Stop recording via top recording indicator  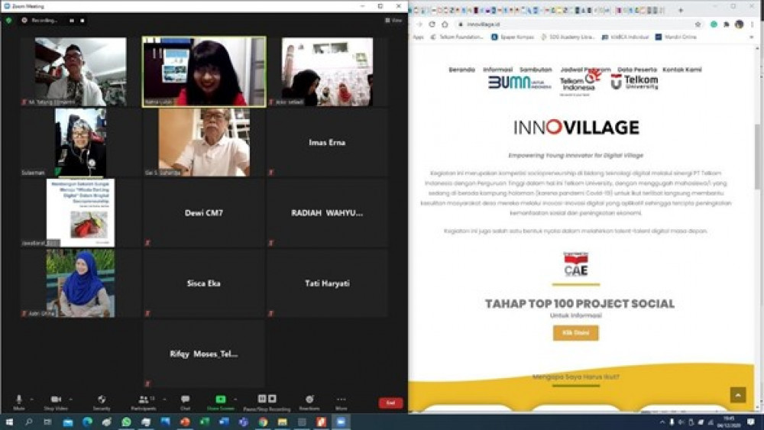click(83, 21)
